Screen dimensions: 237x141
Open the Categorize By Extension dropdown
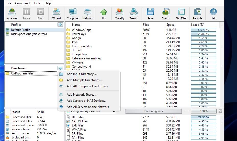pos(91,111)
